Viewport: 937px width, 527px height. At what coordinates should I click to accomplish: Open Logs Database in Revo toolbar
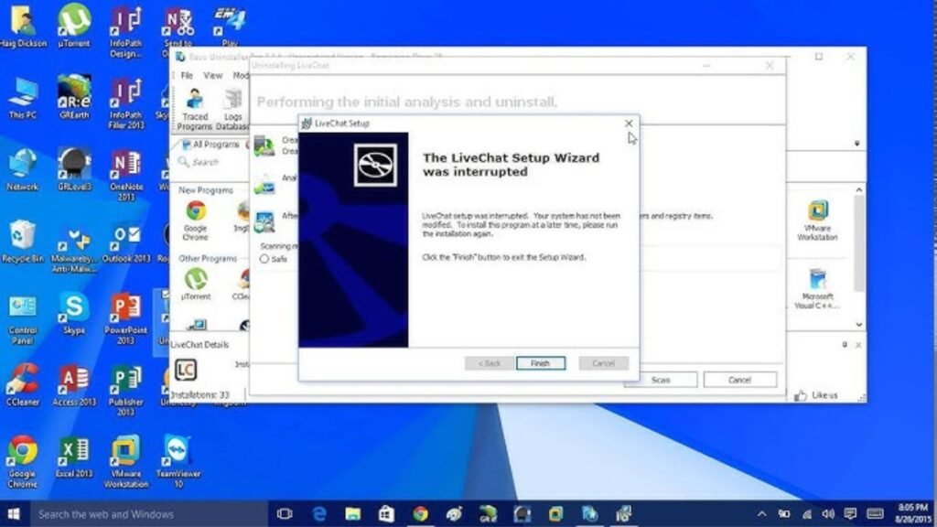pyautogui.click(x=232, y=109)
